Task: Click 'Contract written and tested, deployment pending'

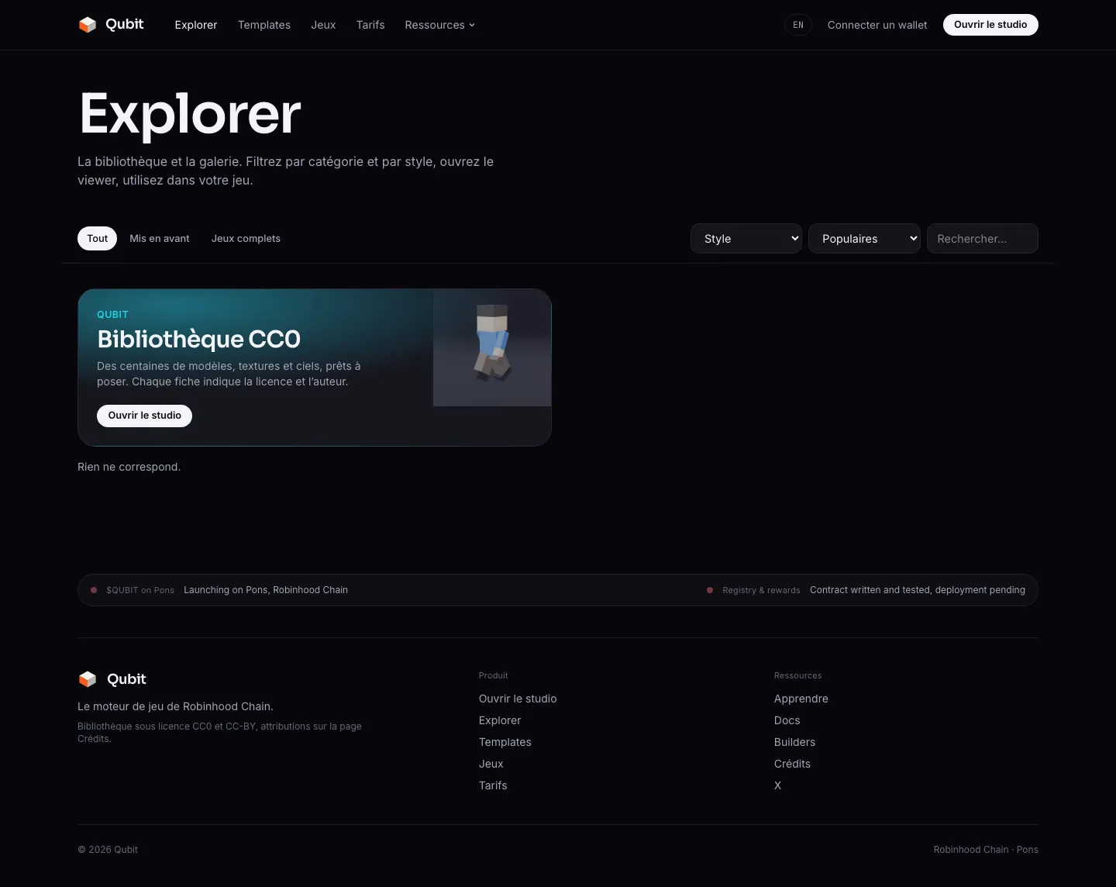Action: coord(918,590)
